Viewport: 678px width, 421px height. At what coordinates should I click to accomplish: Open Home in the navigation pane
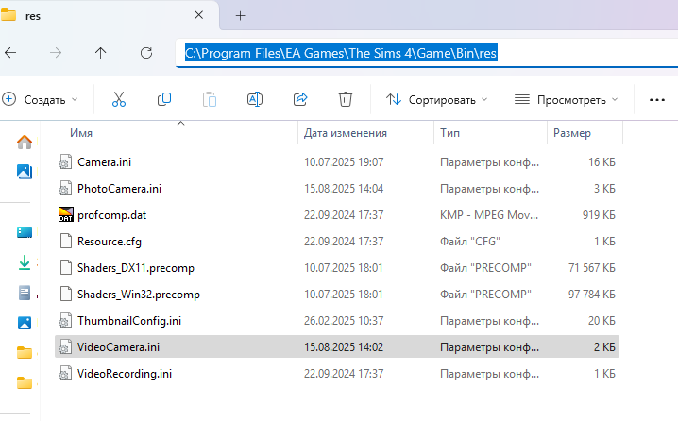(x=25, y=142)
